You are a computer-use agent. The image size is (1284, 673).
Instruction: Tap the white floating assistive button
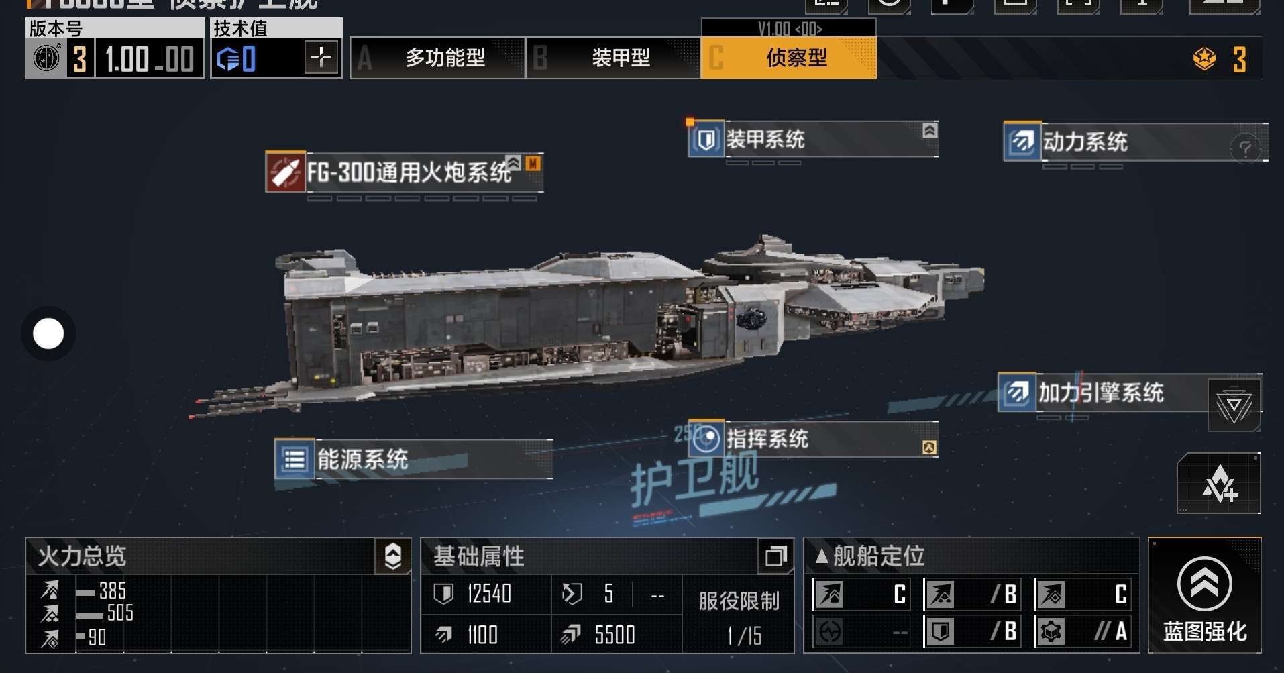[x=48, y=333]
